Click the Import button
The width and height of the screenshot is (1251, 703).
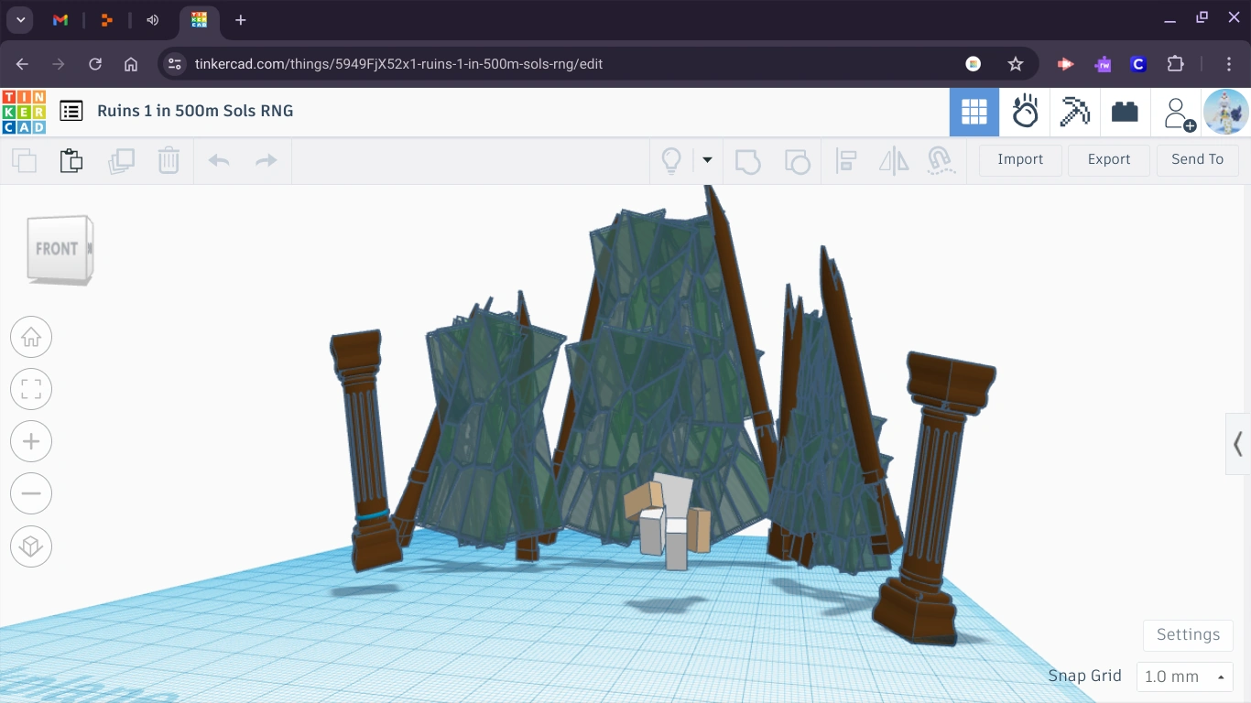(x=1019, y=159)
